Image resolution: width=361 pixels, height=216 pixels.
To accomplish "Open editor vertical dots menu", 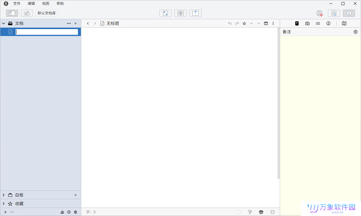I will click(x=273, y=23).
